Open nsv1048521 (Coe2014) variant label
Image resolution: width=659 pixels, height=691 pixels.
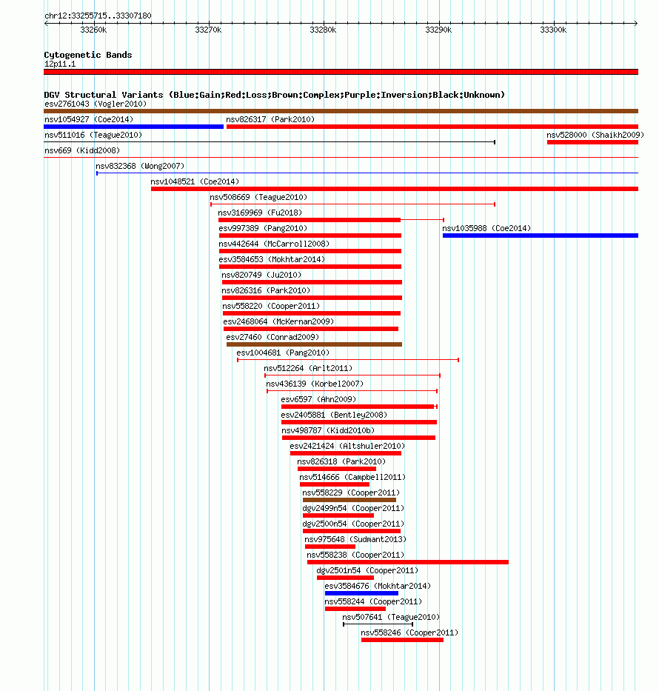[195, 181]
